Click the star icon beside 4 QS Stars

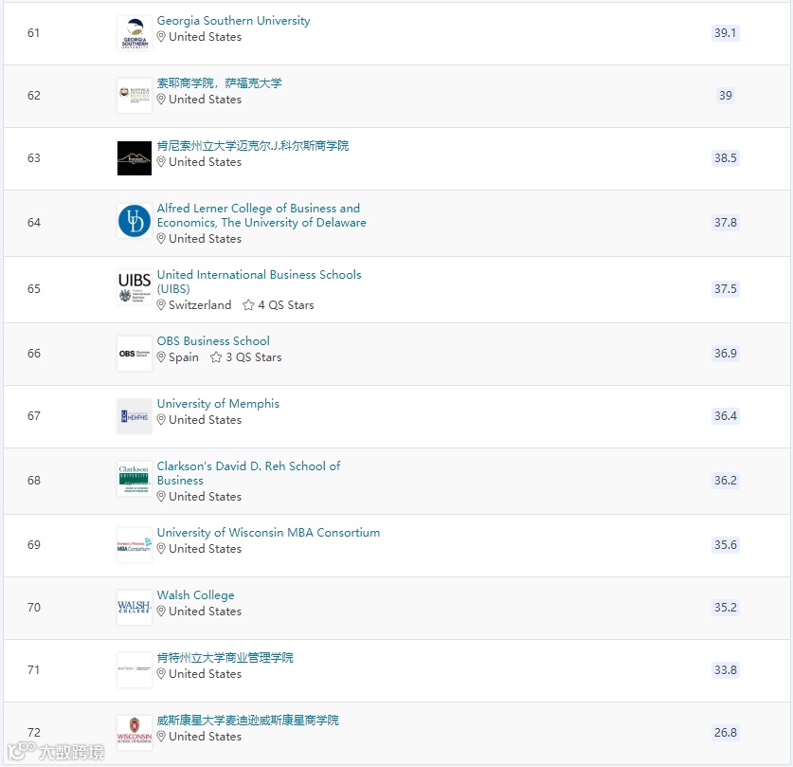tap(248, 305)
